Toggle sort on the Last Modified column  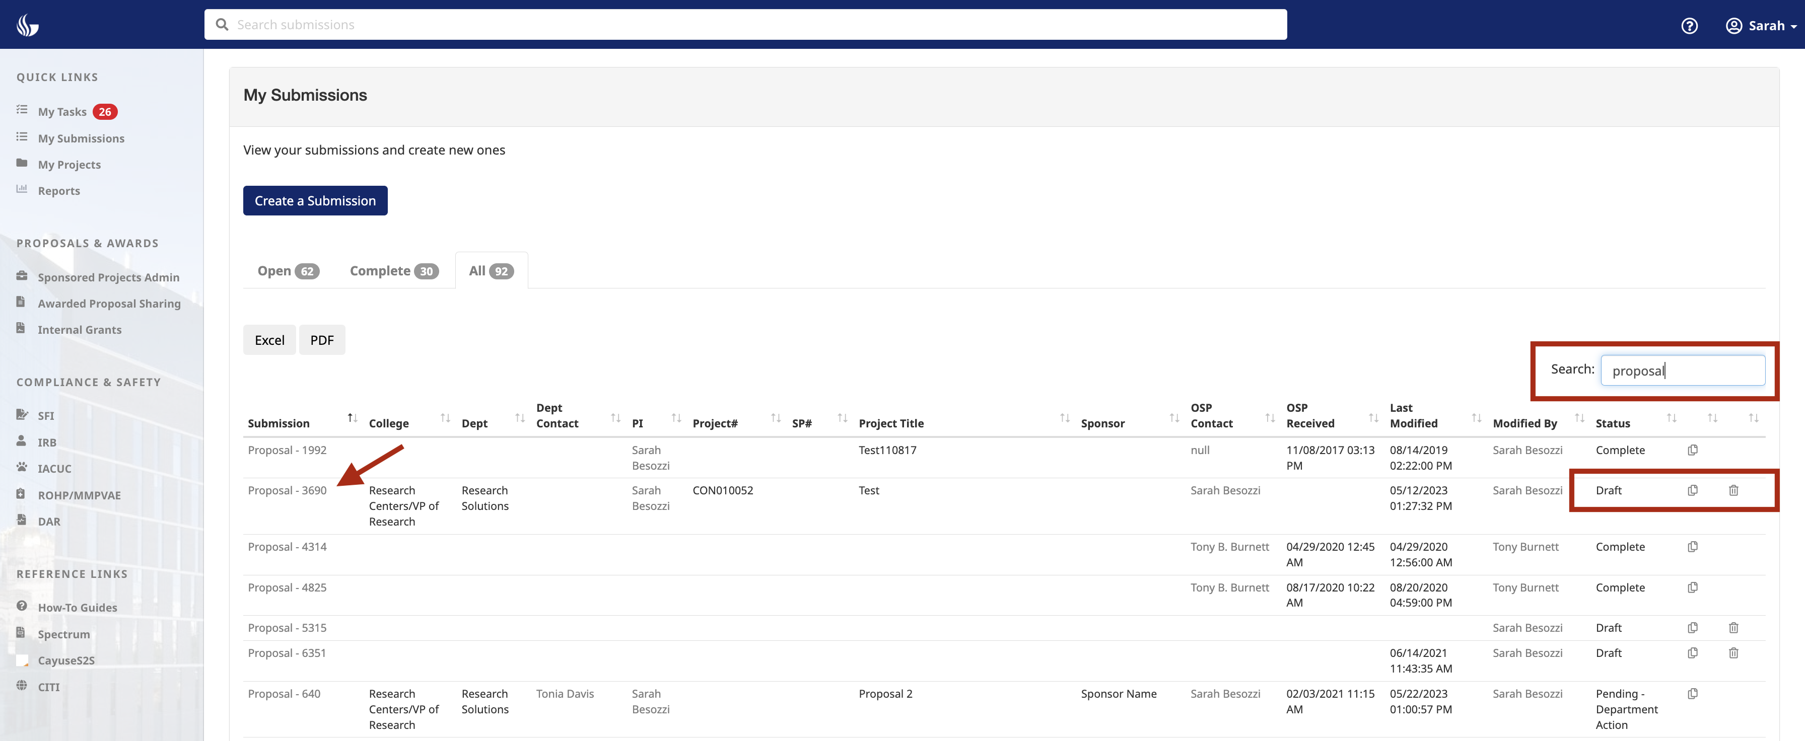[x=1477, y=417]
